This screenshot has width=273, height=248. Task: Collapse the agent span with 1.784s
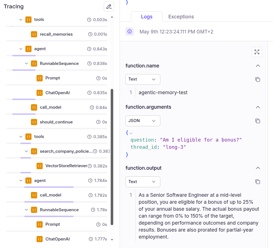click(x=21, y=181)
